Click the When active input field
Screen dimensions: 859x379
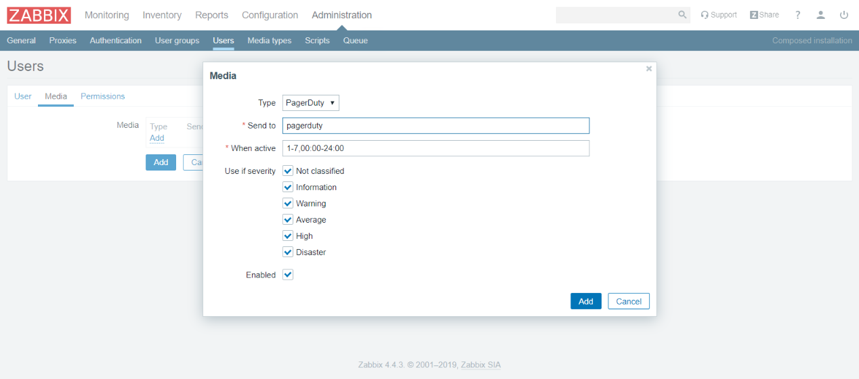tap(436, 148)
